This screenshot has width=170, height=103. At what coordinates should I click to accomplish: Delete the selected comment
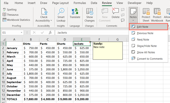click(116, 13)
